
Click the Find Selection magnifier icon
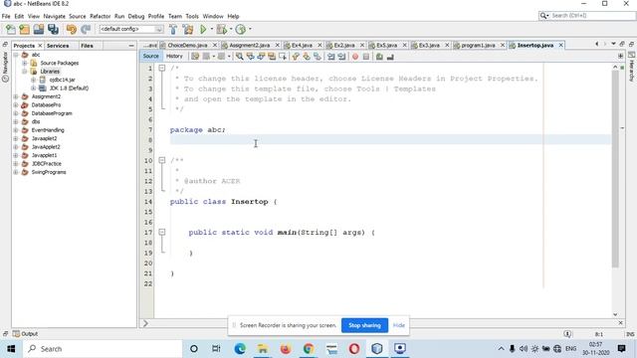(x=239, y=57)
